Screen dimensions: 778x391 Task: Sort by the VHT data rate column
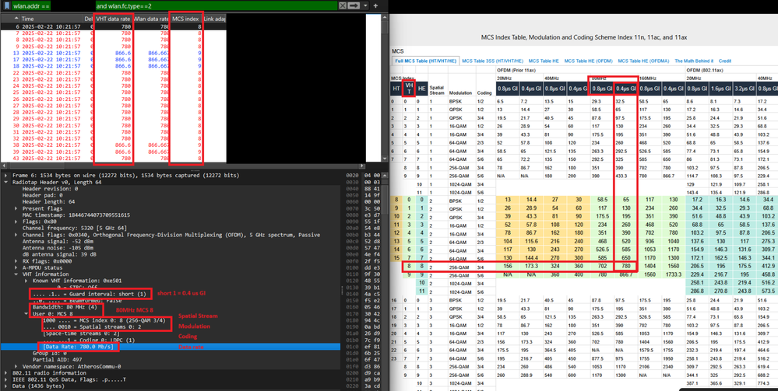114,19
